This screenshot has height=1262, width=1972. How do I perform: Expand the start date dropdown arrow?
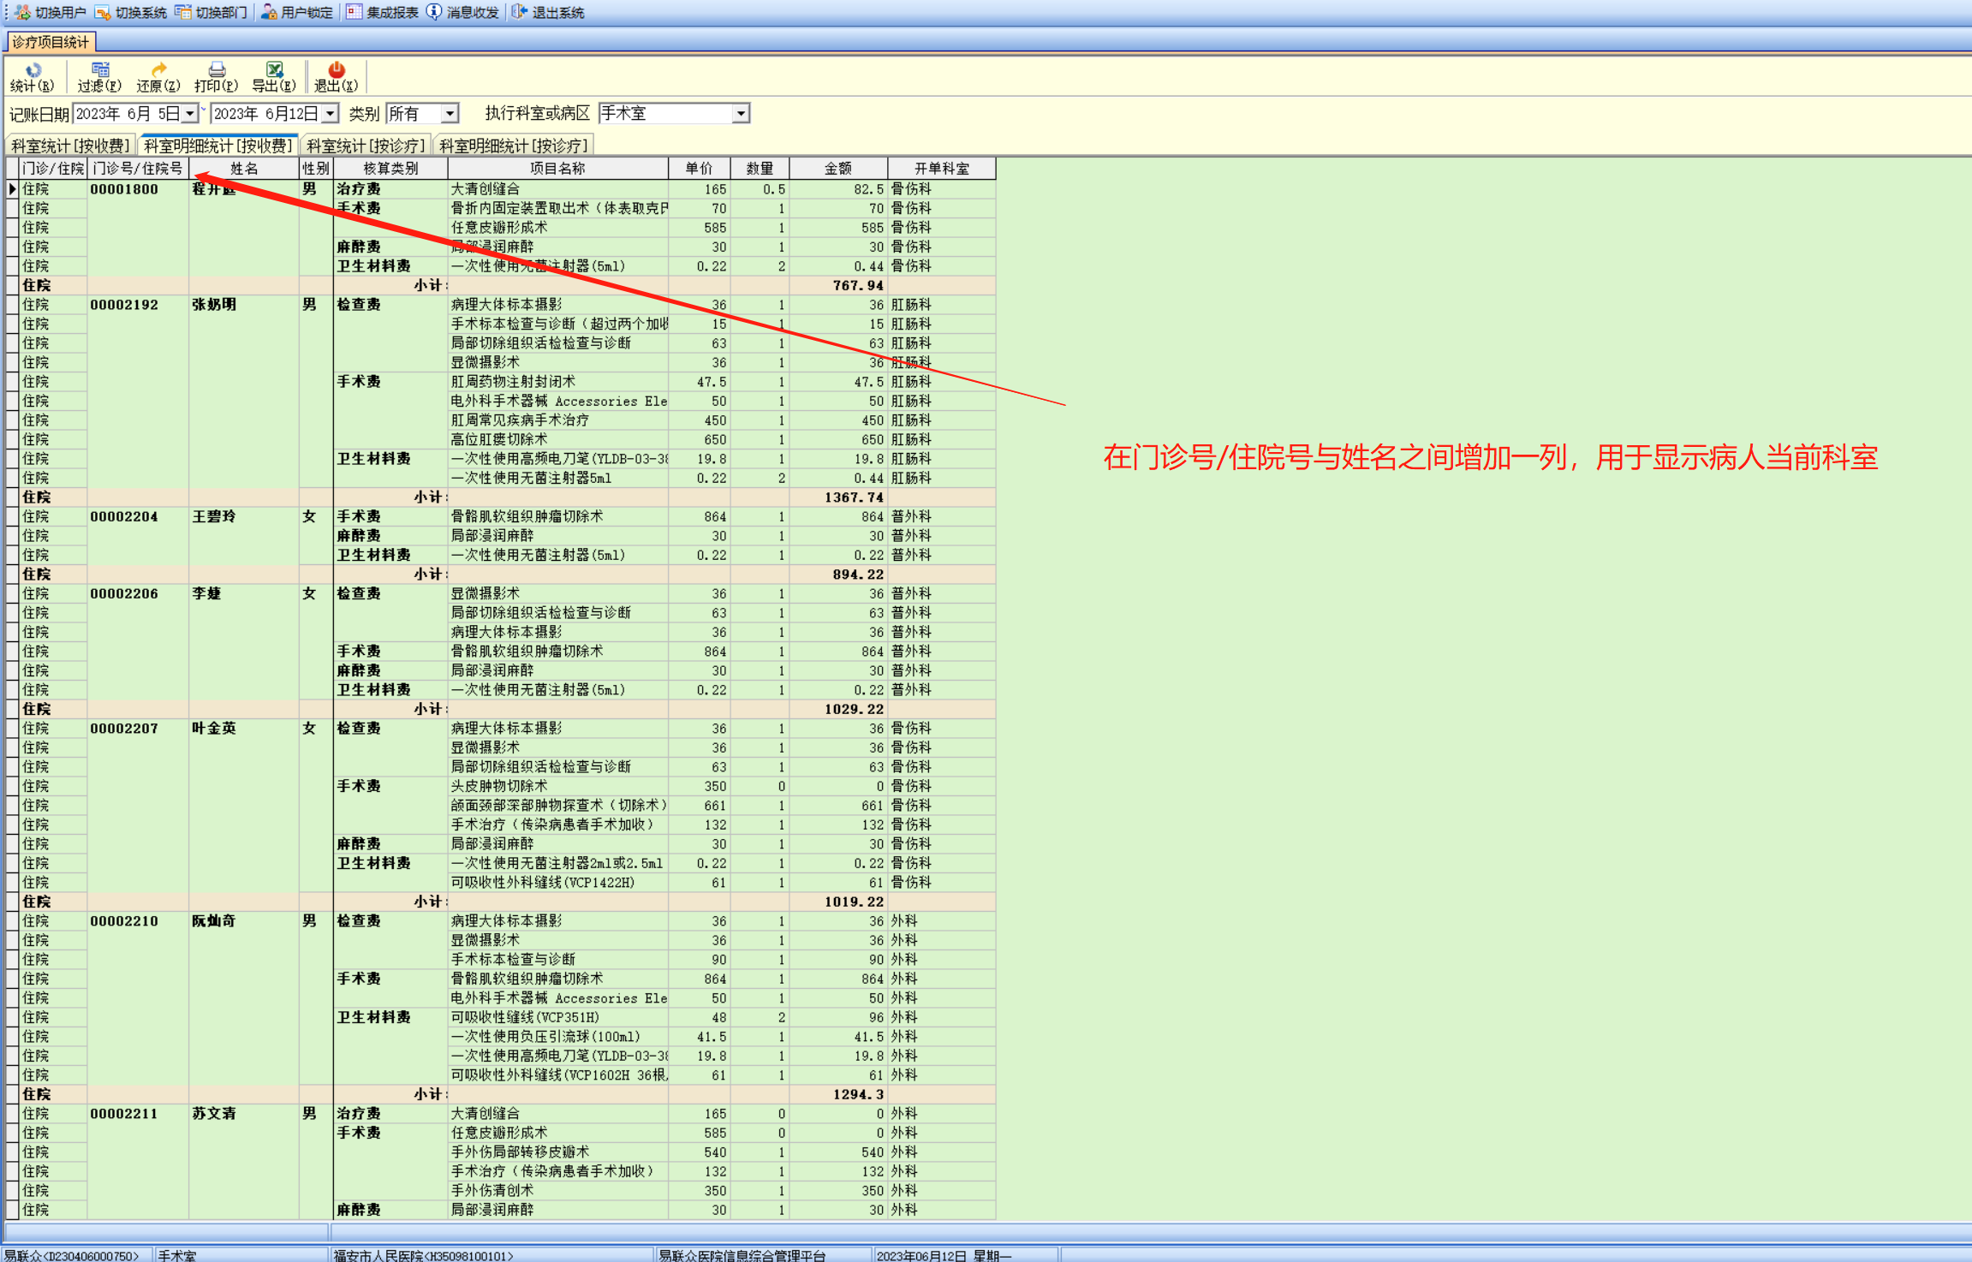click(190, 114)
